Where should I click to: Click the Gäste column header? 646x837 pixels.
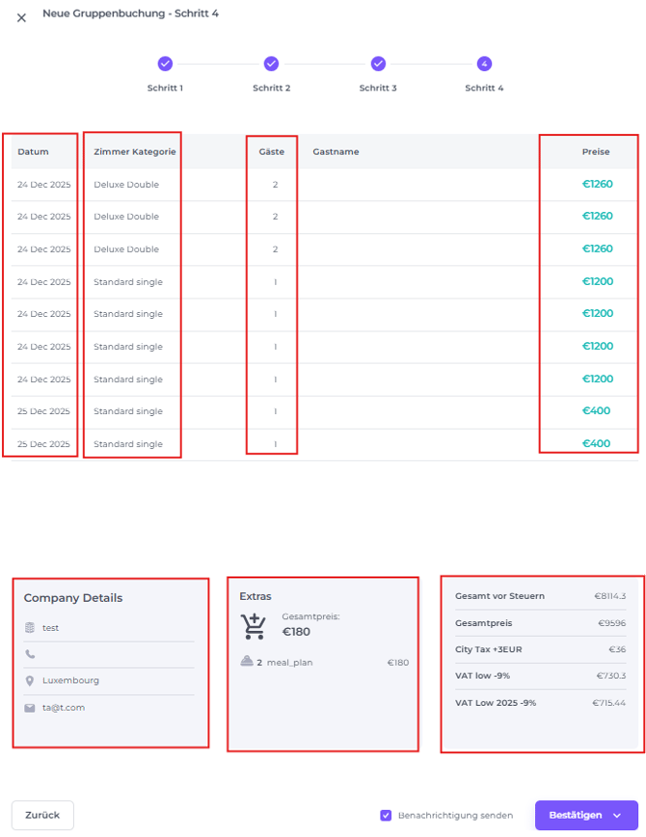(x=272, y=152)
